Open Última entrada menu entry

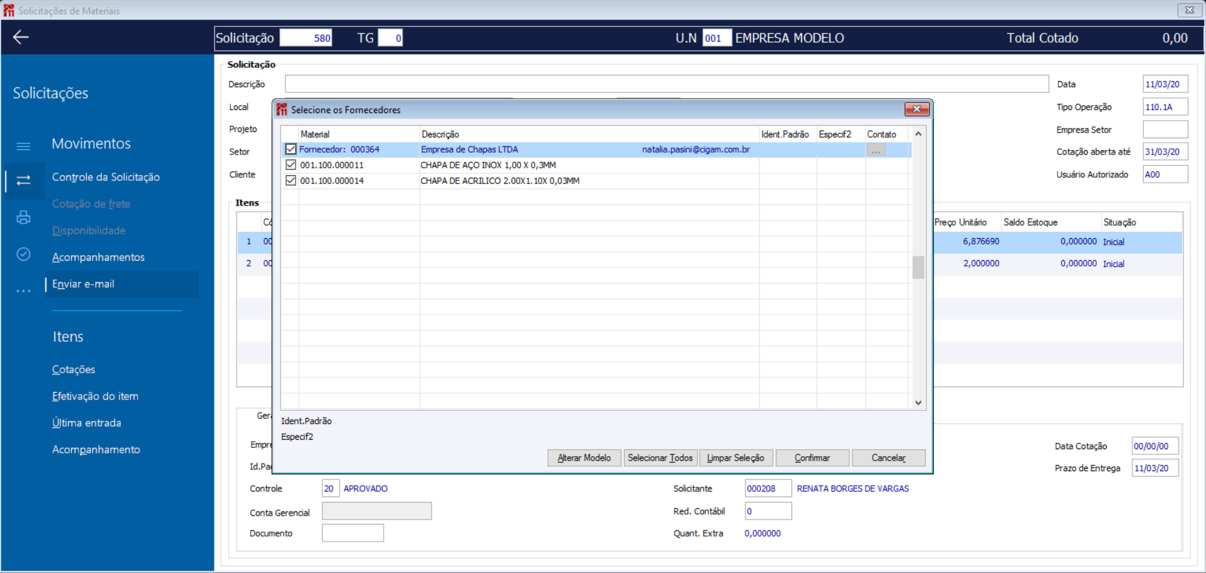[86, 423]
